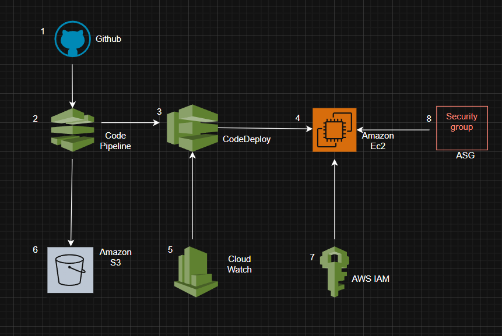
Task: Click the number 1 beside Github
Action: 43,31
